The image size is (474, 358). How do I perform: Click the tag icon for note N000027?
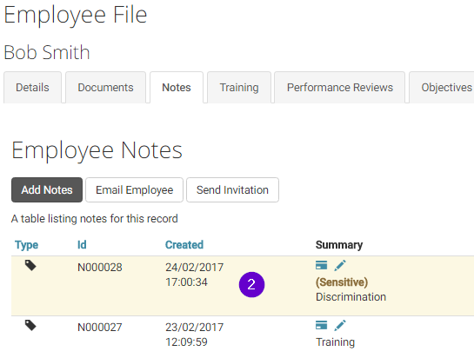30,326
